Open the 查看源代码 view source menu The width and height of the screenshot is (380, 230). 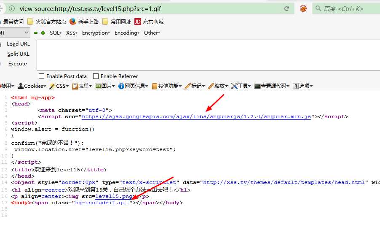click(x=272, y=86)
